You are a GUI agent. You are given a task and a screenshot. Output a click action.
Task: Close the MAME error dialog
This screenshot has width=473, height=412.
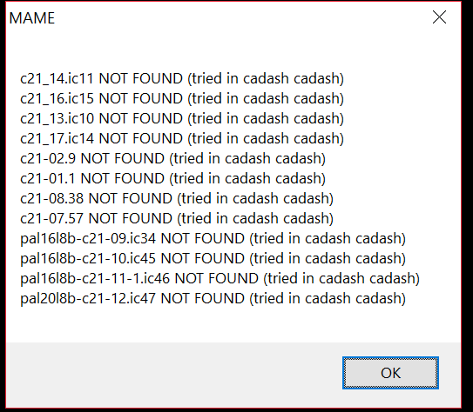pos(439,17)
